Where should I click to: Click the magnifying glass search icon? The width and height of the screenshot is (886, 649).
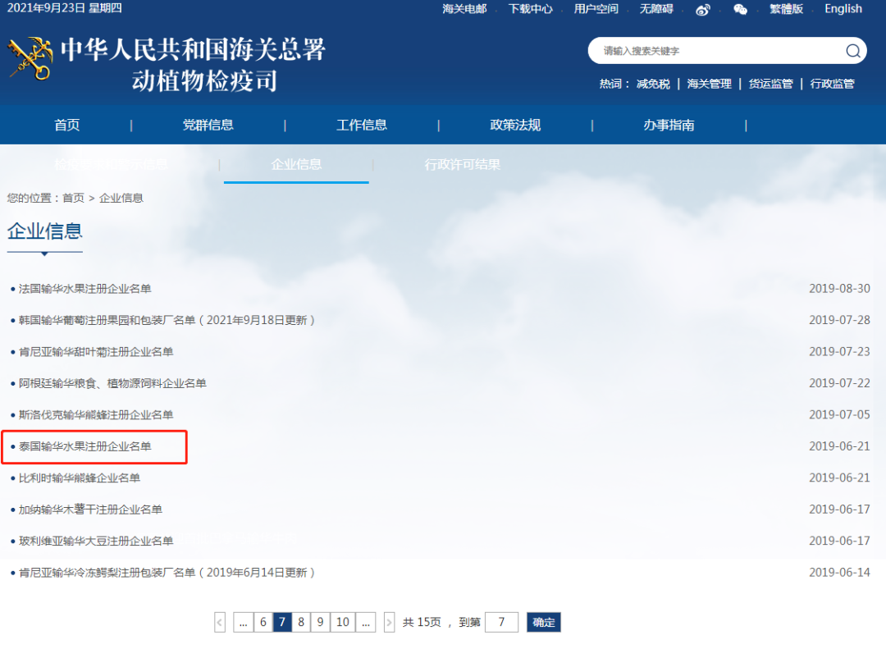click(853, 50)
